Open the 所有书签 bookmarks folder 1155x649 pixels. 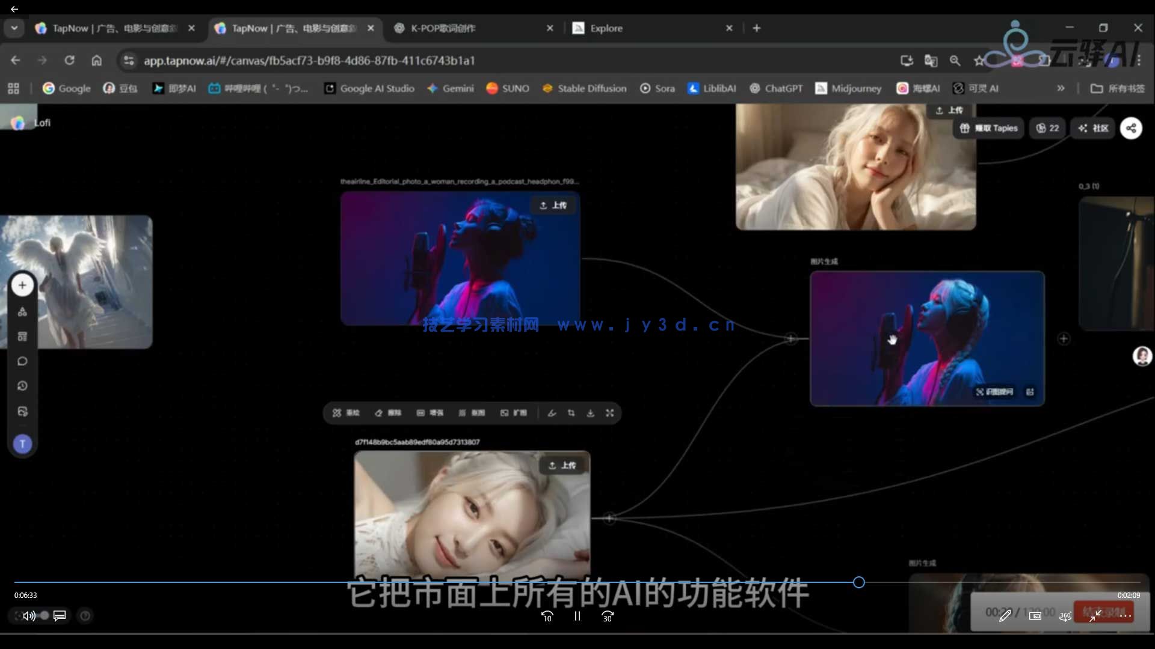point(1119,88)
